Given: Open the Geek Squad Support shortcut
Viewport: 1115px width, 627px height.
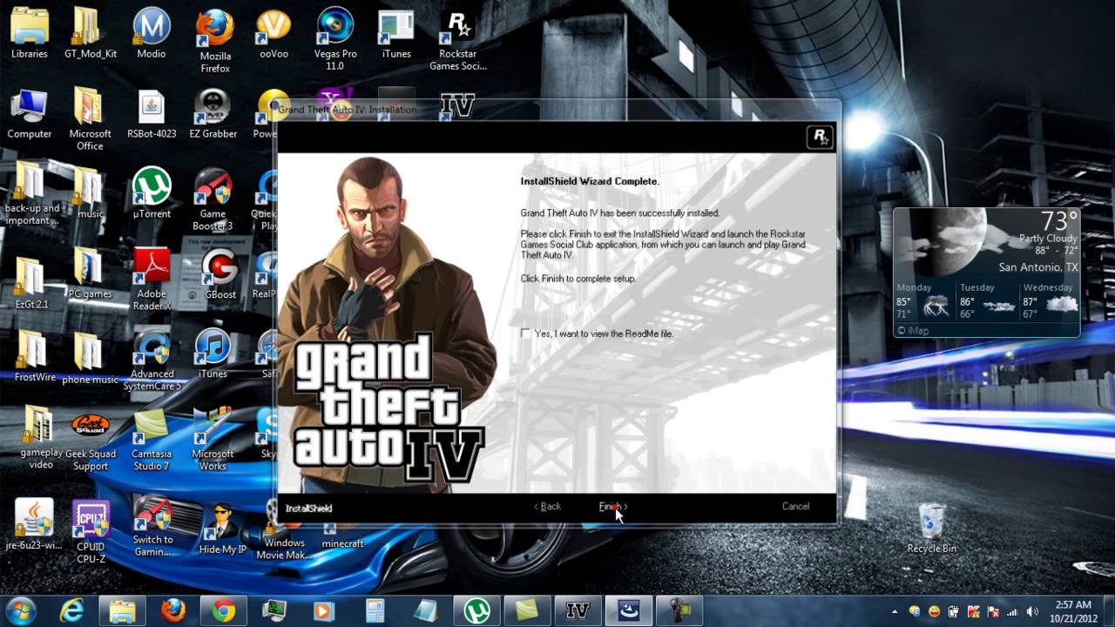Looking at the screenshot, I should tap(91, 442).
